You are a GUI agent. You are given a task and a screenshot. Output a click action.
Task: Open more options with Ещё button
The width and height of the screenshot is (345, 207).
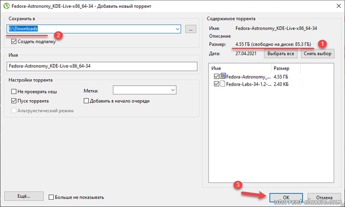[24, 196]
